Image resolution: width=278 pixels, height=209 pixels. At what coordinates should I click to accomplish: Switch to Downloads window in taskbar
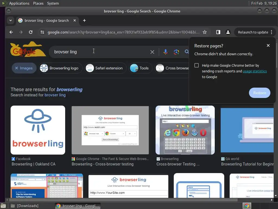pyautogui.click(x=25, y=206)
